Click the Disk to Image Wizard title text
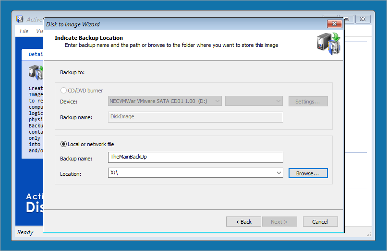Screen dimensions: 387x251 click(73, 24)
